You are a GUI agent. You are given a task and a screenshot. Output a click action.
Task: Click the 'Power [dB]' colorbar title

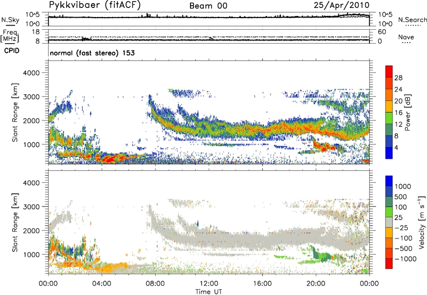pyautogui.click(x=407, y=112)
